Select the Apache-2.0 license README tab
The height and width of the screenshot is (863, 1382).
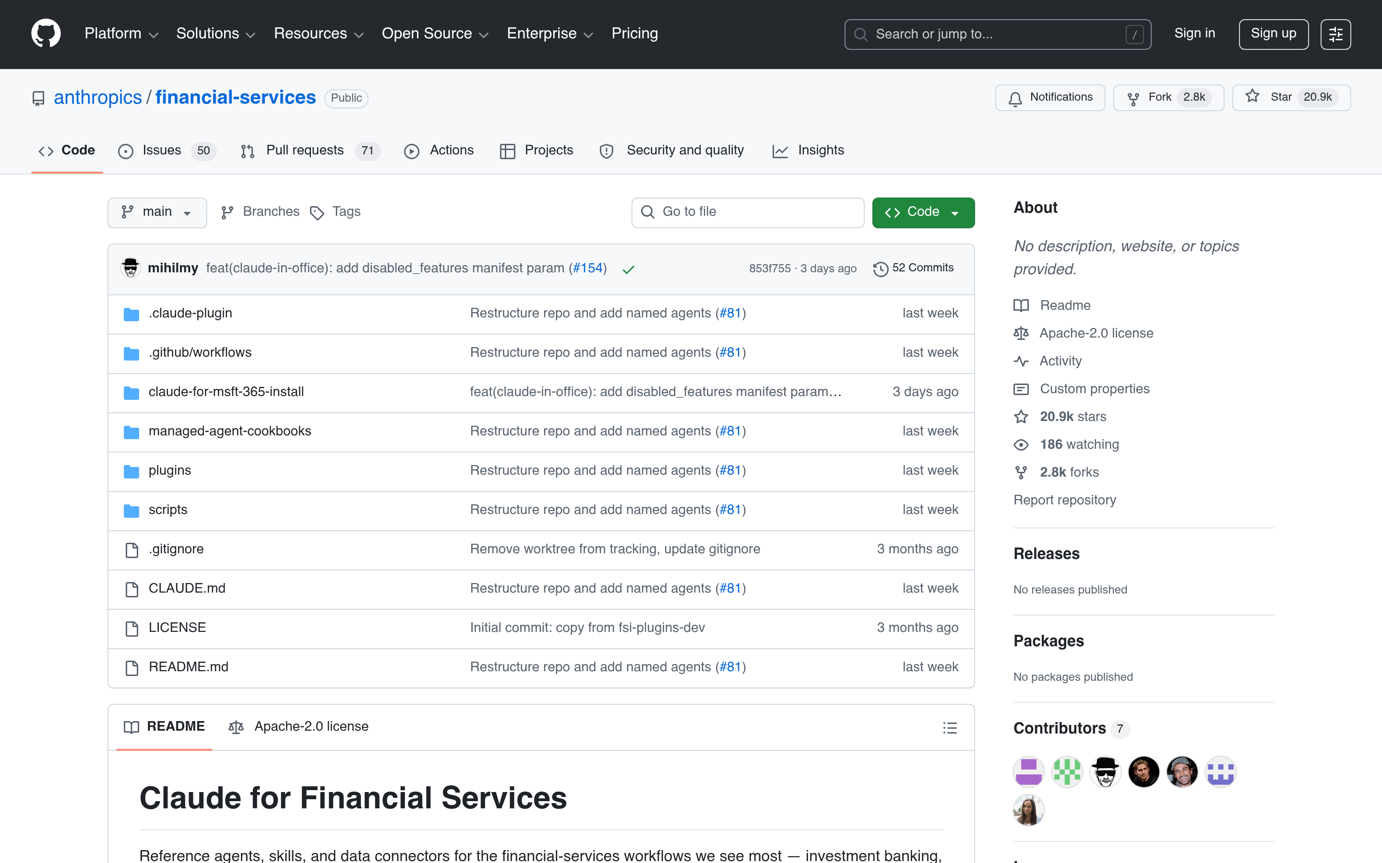pyautogui.click(x=298, y=726)
